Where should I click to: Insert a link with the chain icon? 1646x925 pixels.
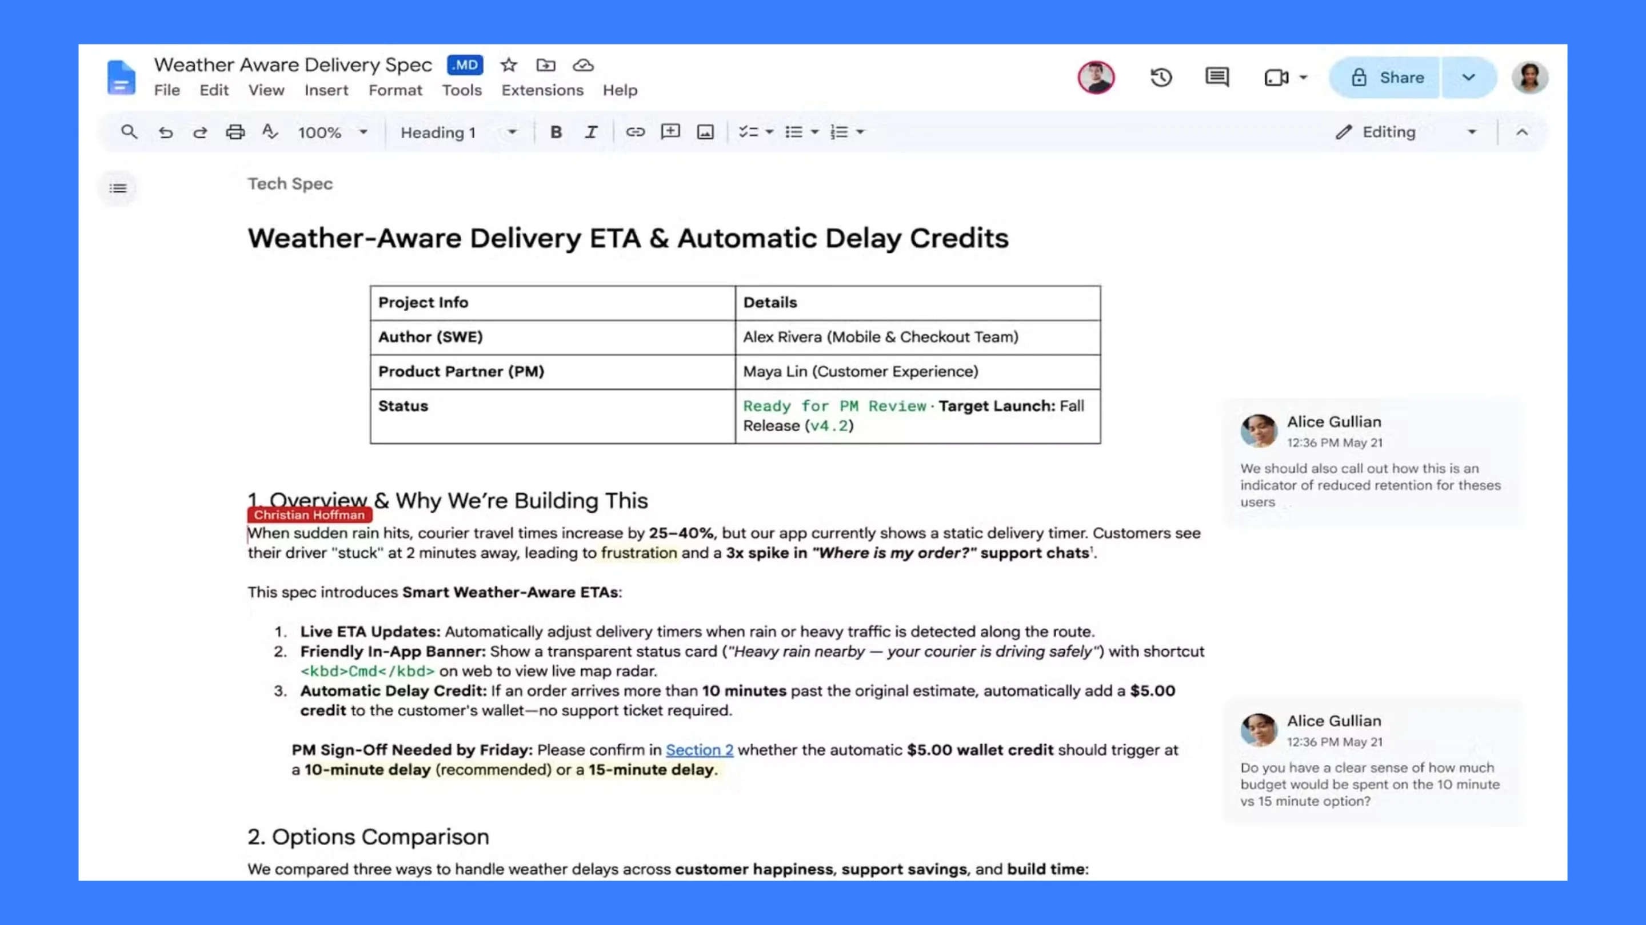(634, 132)
